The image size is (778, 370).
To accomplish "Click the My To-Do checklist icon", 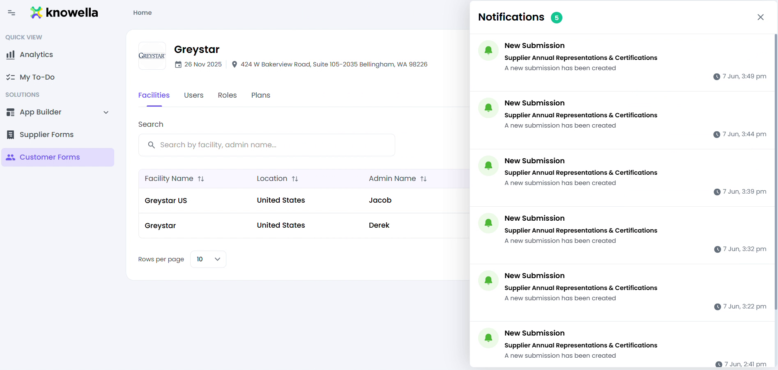I will [x=11, y=77].
